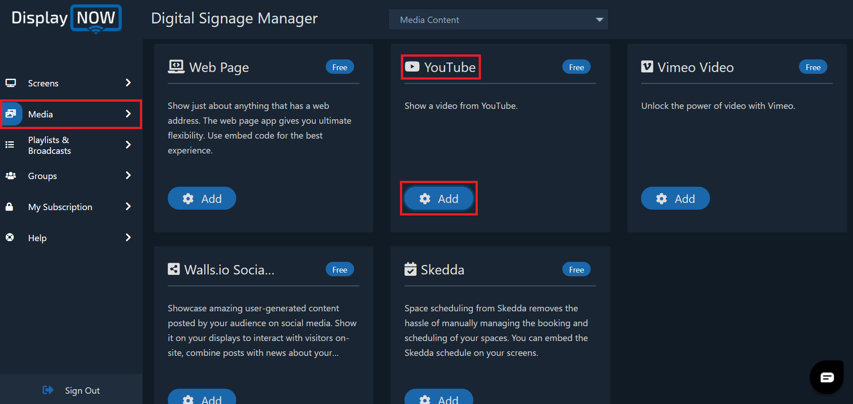
Task: Add the Web Page app
Action: pyautogui.click(x=202, y=198)
